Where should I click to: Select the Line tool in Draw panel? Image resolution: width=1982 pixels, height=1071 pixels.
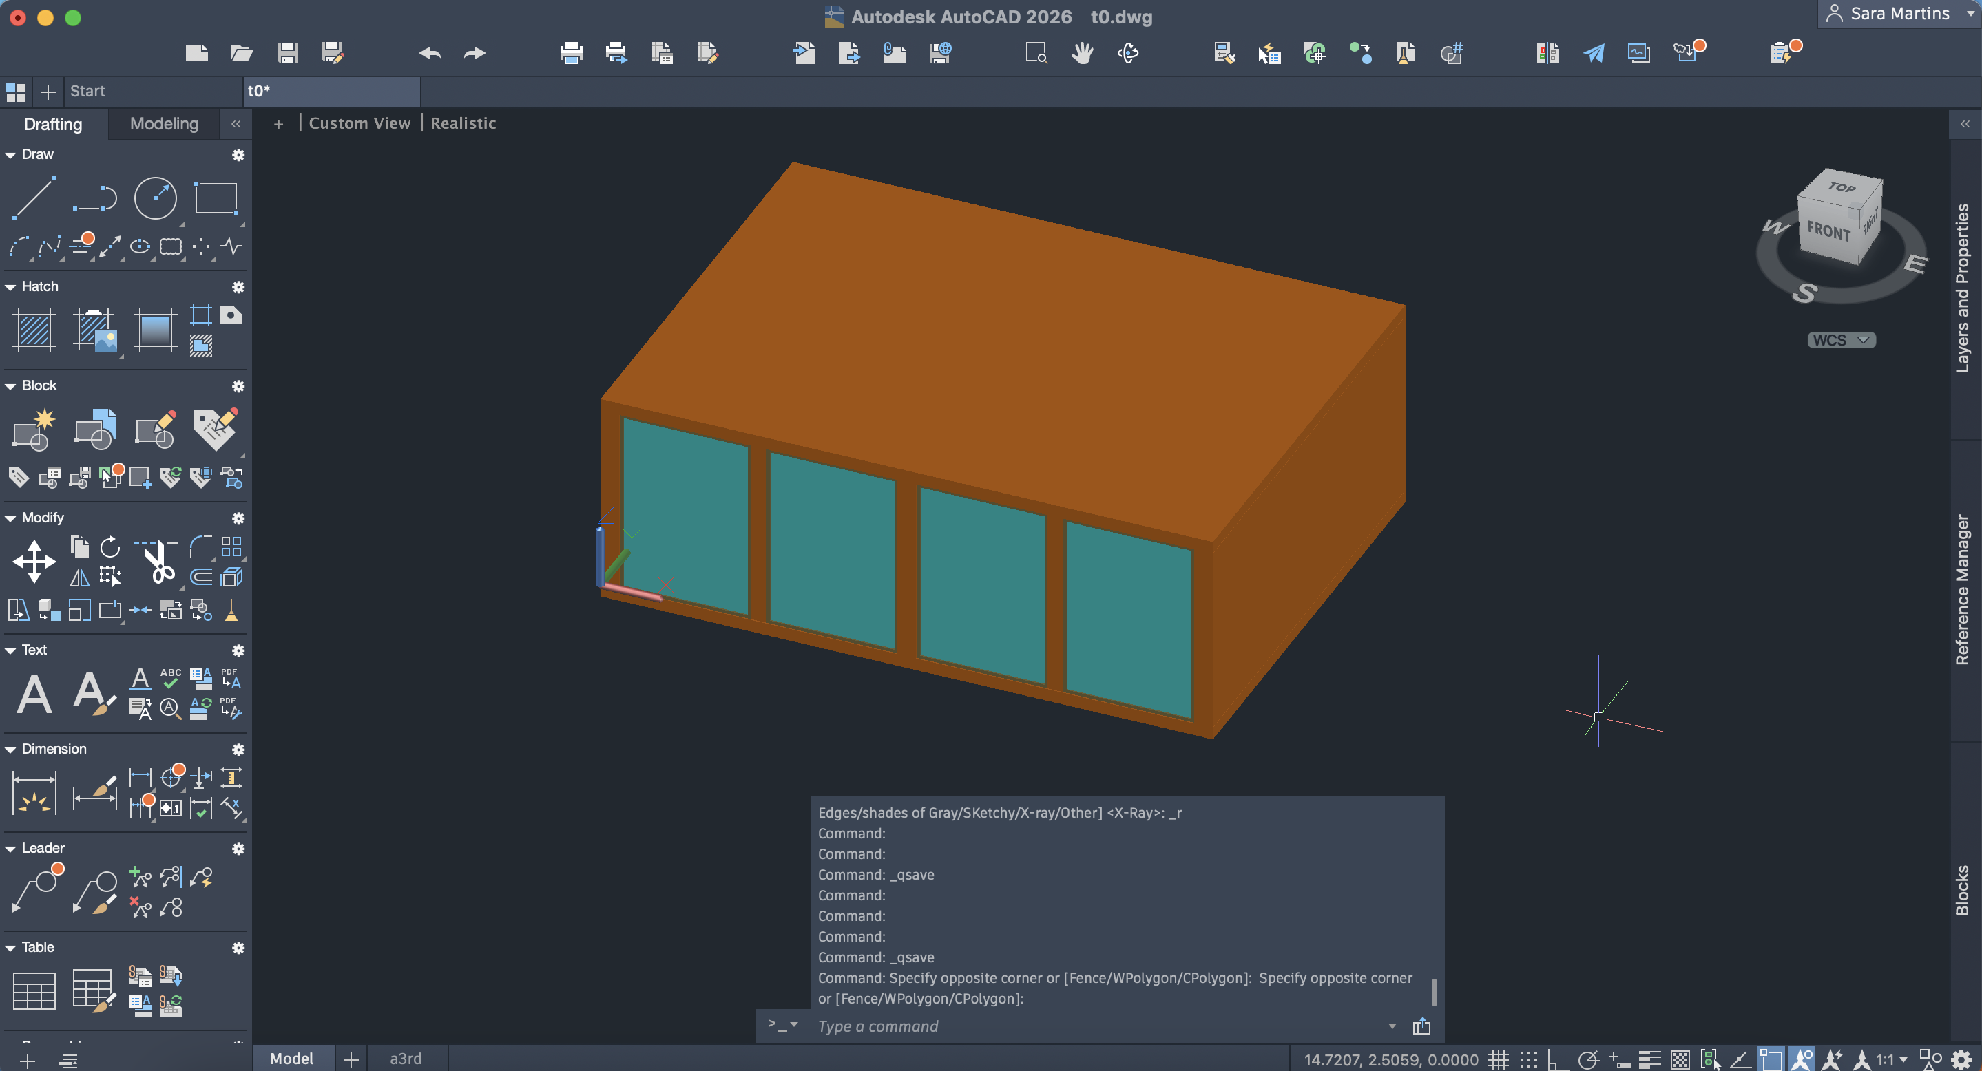(x=34, y=198)
